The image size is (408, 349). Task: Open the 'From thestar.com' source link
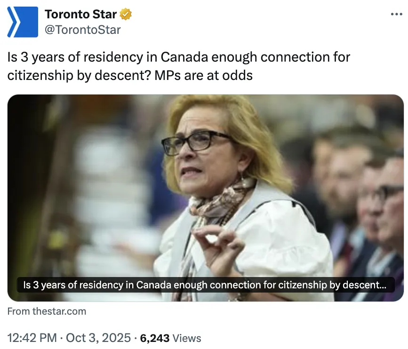(47, 311)
